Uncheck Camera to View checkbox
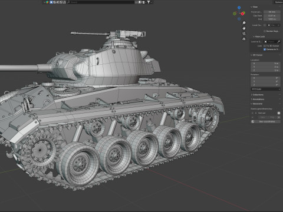The height and width of the screenshot is (212, 283). 265,49
